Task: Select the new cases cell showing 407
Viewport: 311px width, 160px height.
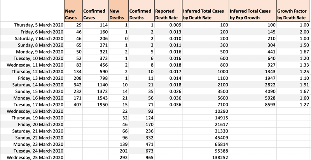Action: click(76, 105)
